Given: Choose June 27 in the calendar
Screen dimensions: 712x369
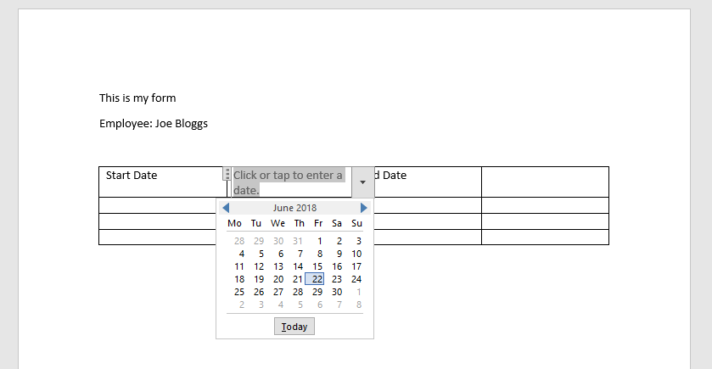Looking at the screenshot, I should [x=278, y=292].
